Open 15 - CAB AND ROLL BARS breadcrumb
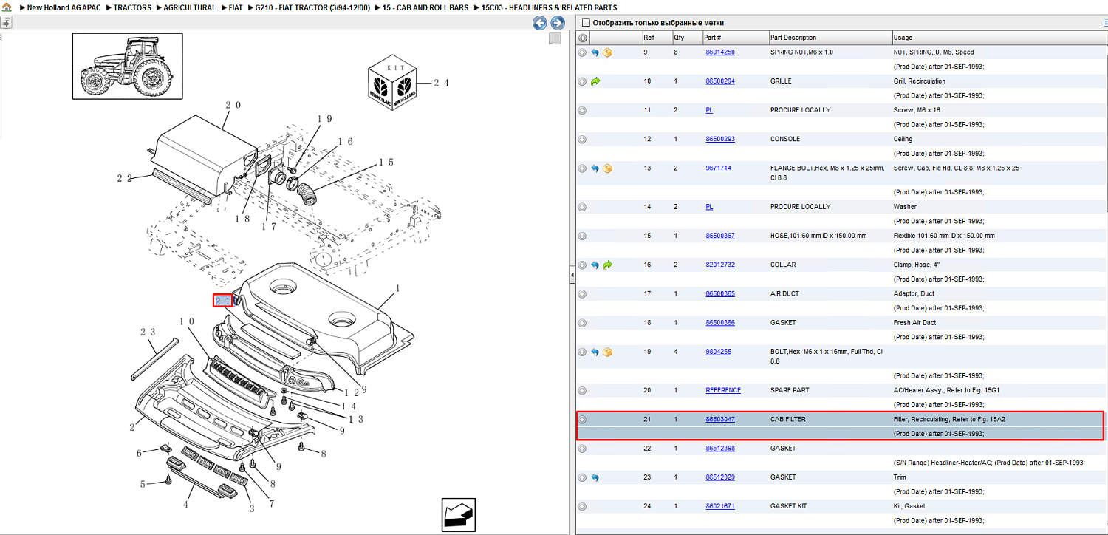Screen dimensions: 1108x535 coord(425,7)
